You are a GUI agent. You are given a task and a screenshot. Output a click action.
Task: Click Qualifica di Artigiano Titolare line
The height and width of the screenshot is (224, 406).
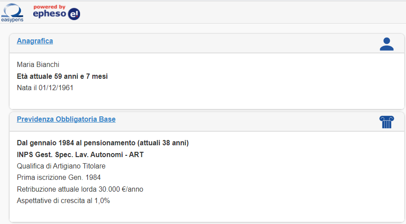[x=61, y=166]
